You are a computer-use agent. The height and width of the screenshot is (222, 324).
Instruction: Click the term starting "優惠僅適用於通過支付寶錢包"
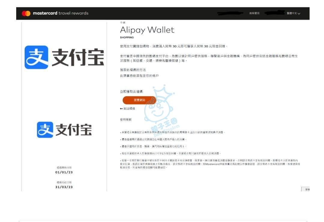point(153,139)
